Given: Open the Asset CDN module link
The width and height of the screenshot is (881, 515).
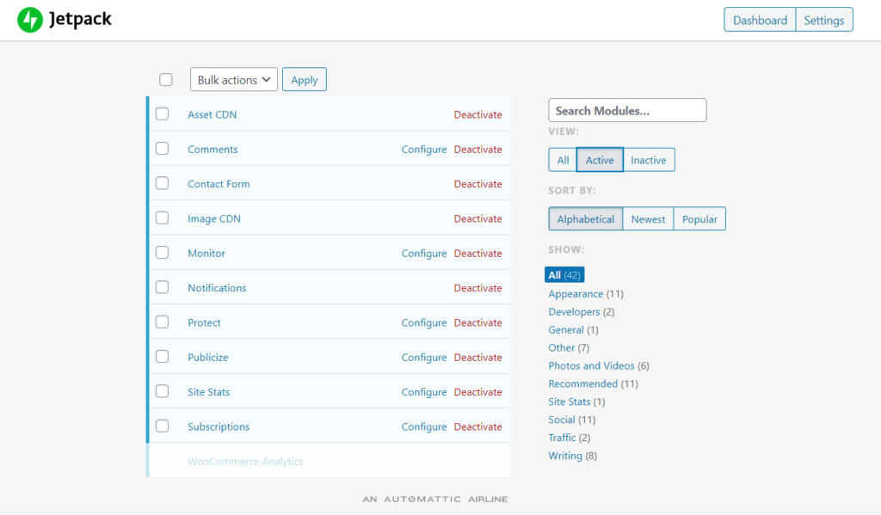Looking at the screenshot, I should click(x=212, y=114).
